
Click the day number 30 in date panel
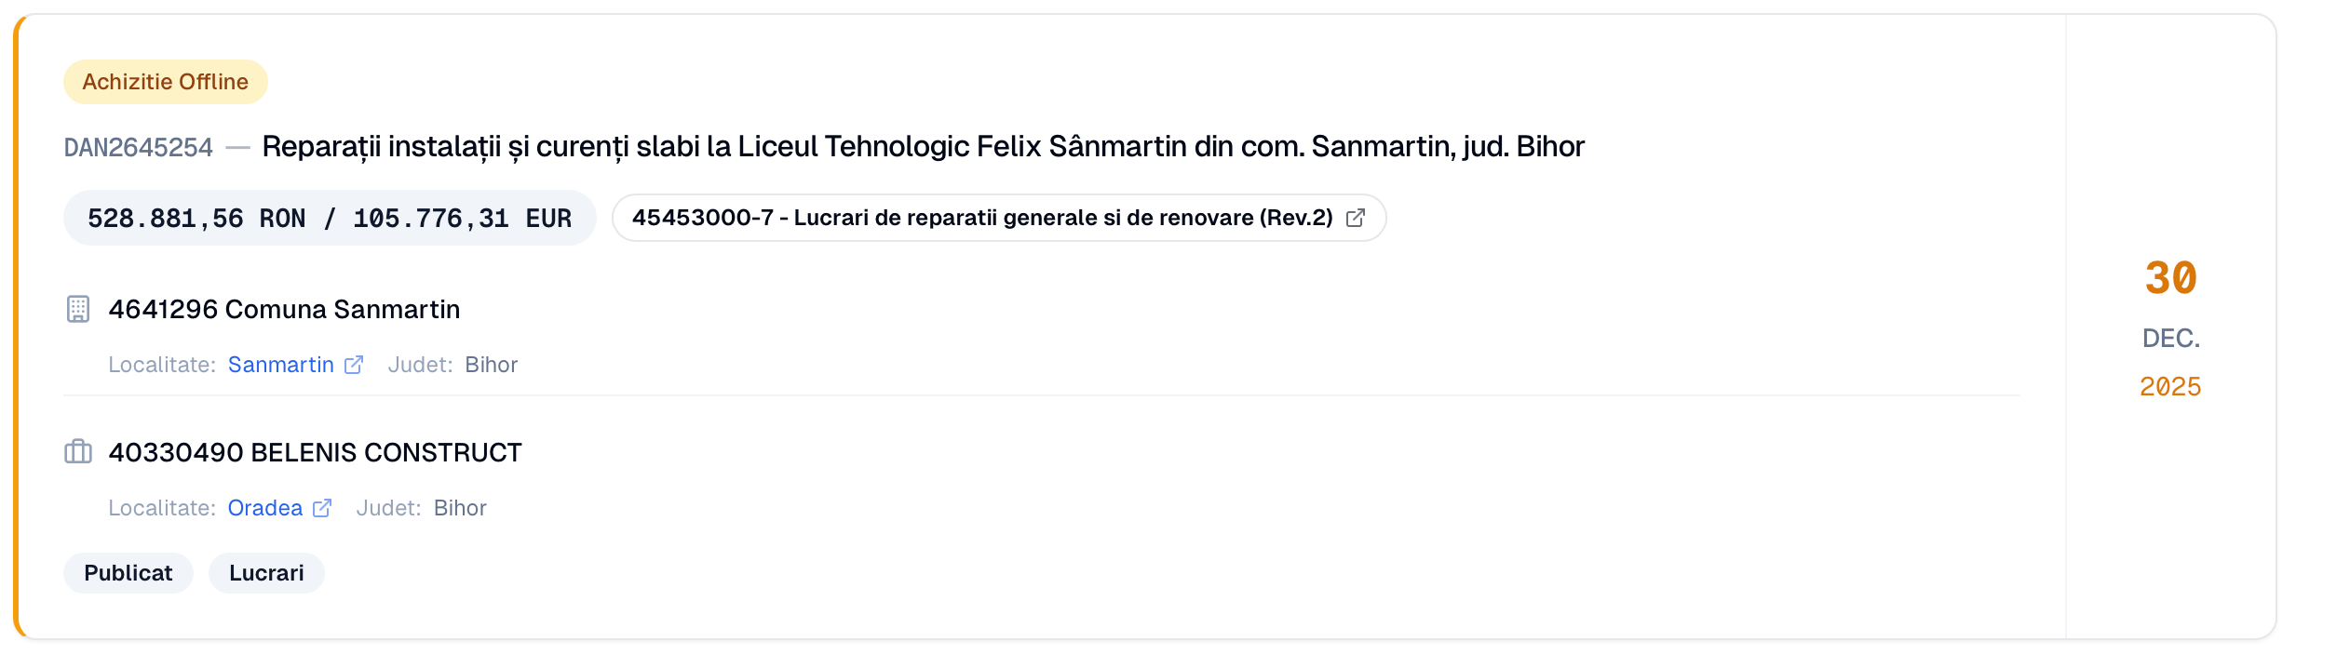[x=2170, y=278]
